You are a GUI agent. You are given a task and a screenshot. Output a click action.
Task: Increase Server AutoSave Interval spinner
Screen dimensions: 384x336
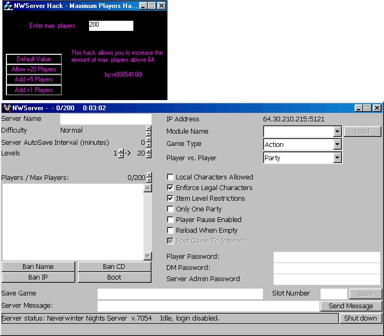149,140
